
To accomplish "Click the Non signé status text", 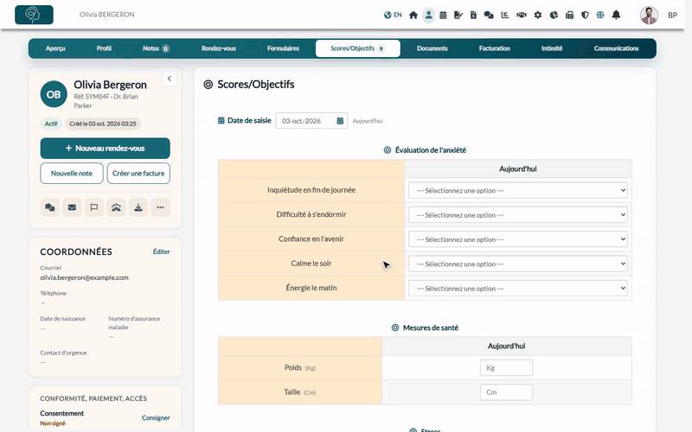I will coord(53,423).
